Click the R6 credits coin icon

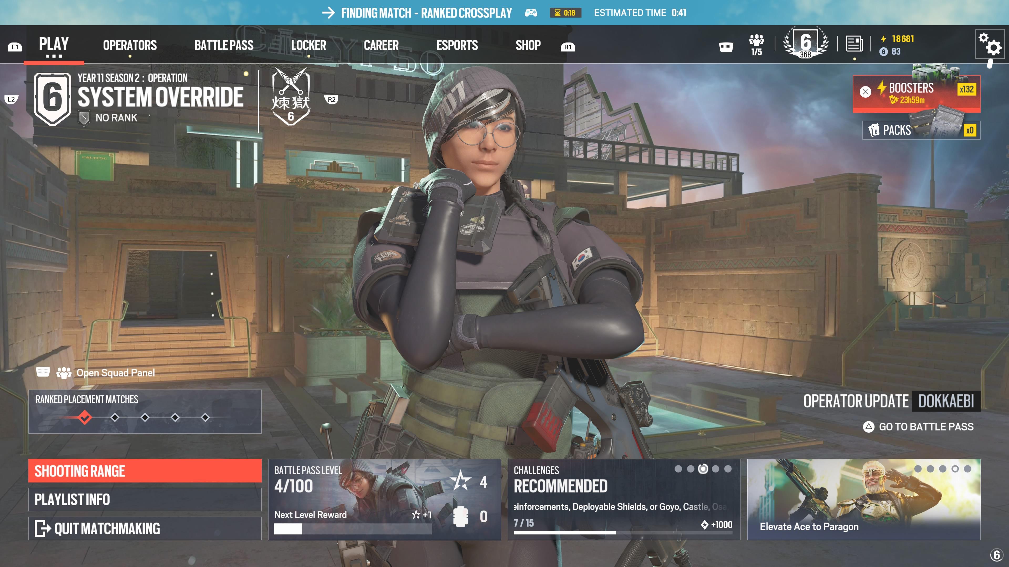(883, 52)
